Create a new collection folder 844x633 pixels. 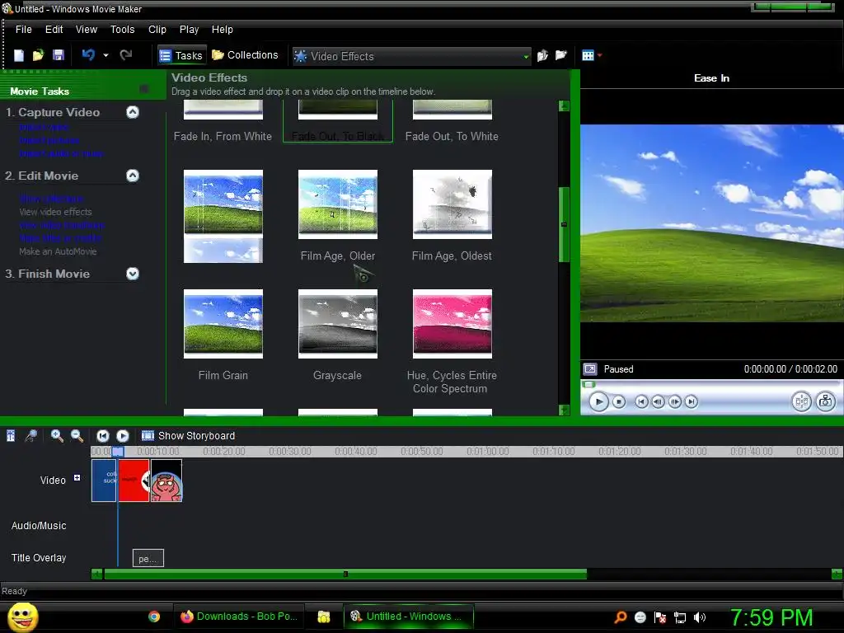(561, 55)
